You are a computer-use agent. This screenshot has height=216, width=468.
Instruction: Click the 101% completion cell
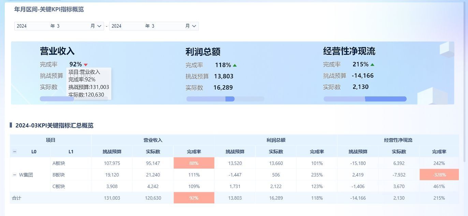coord(317,163)
